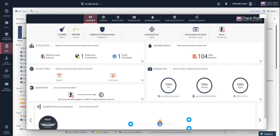Viewport: 280px width, 136px height.
Task: Click the Remote Logon External icon
Action: [x=42, y=56]
